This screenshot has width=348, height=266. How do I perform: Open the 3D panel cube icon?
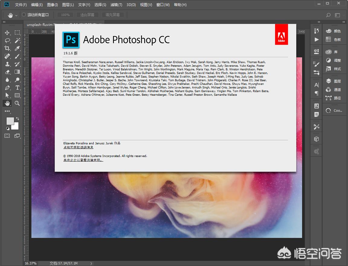[317, 139]
